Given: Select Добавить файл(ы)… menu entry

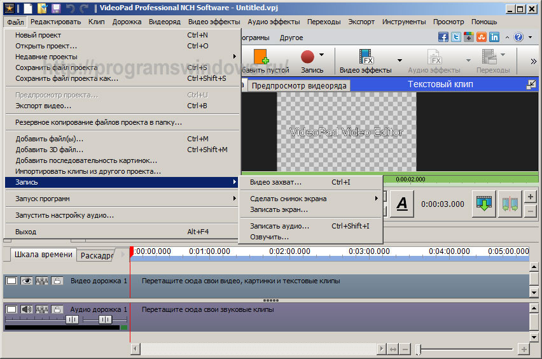Looking at the screenshot, I should point(122,139).
